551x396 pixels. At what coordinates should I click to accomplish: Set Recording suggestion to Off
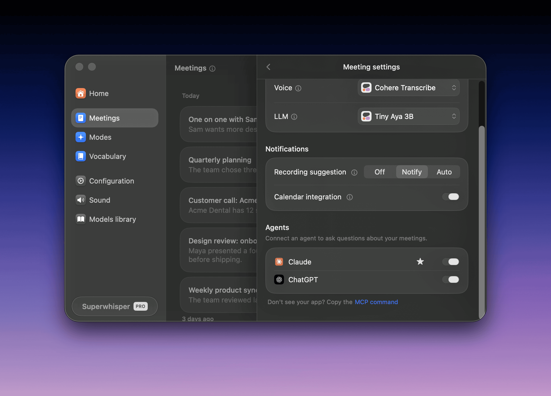pyautogui.click(x=380, y=172)
